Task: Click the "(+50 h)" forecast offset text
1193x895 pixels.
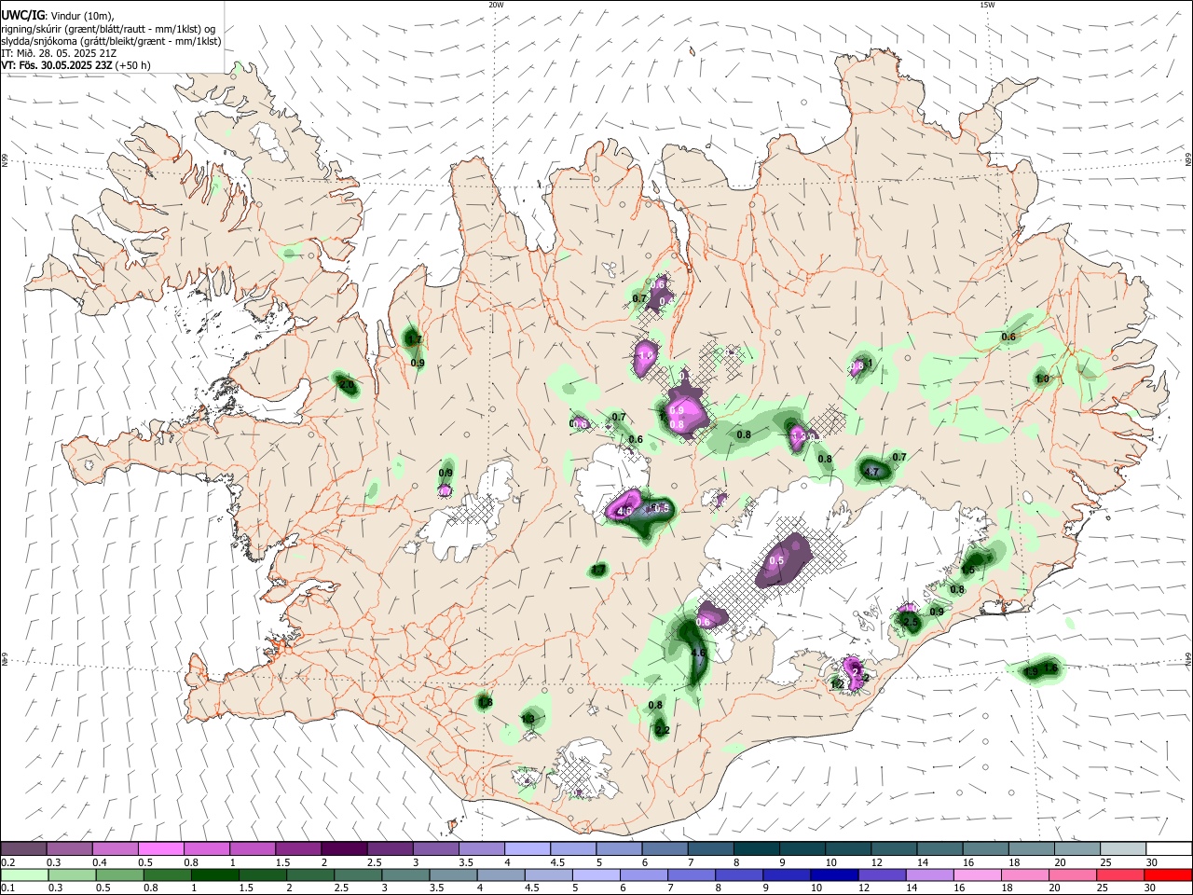Action: click(x=133, y=65)
